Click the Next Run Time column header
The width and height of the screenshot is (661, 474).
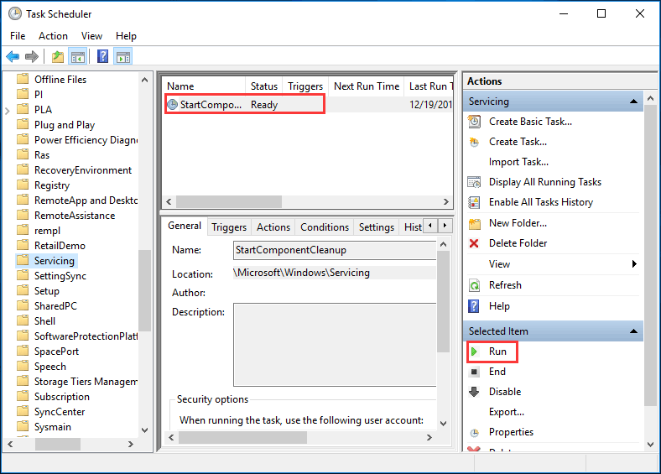tap(367, 86)
